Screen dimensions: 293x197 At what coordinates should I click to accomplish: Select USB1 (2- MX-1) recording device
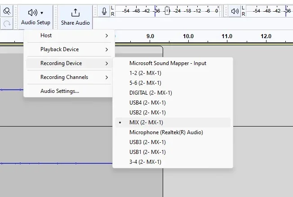(x=173, y=152)
